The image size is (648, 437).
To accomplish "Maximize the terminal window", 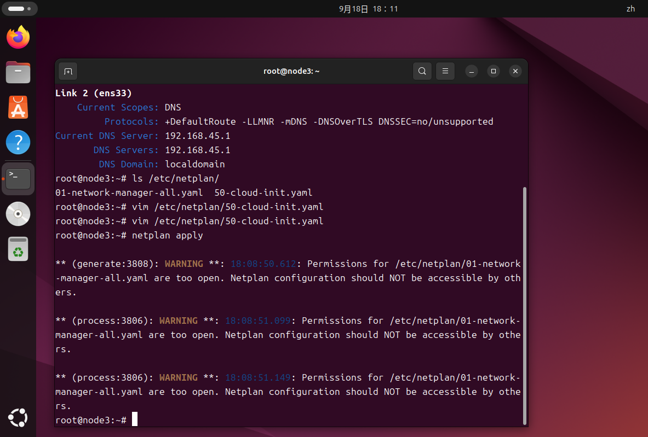I will 493,72.
